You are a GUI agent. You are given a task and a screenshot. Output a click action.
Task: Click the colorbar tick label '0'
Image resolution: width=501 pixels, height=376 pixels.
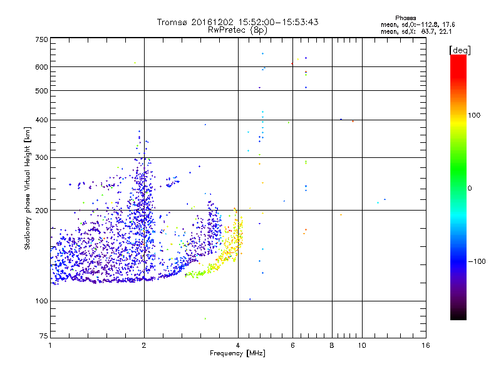(x=470, y=189)
